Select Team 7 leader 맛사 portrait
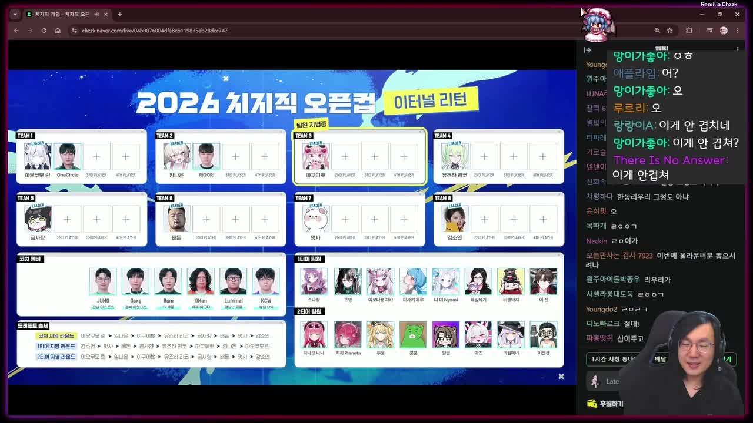The image size is (753, 423). (x=315, y=219)
